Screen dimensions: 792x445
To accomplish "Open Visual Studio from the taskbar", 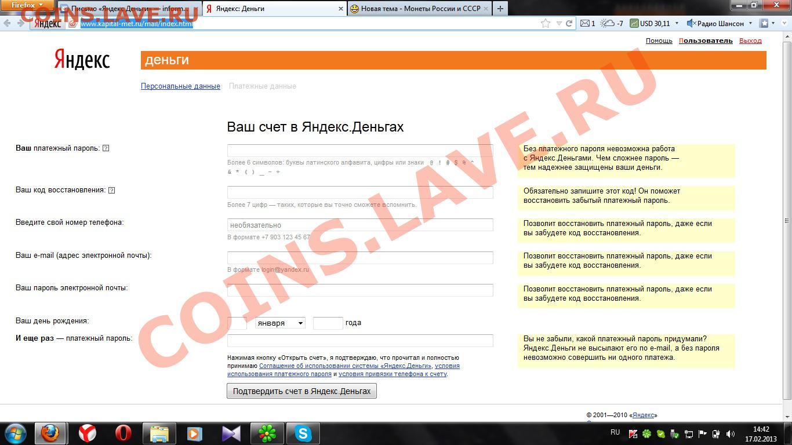I will (x=231, y=433).
